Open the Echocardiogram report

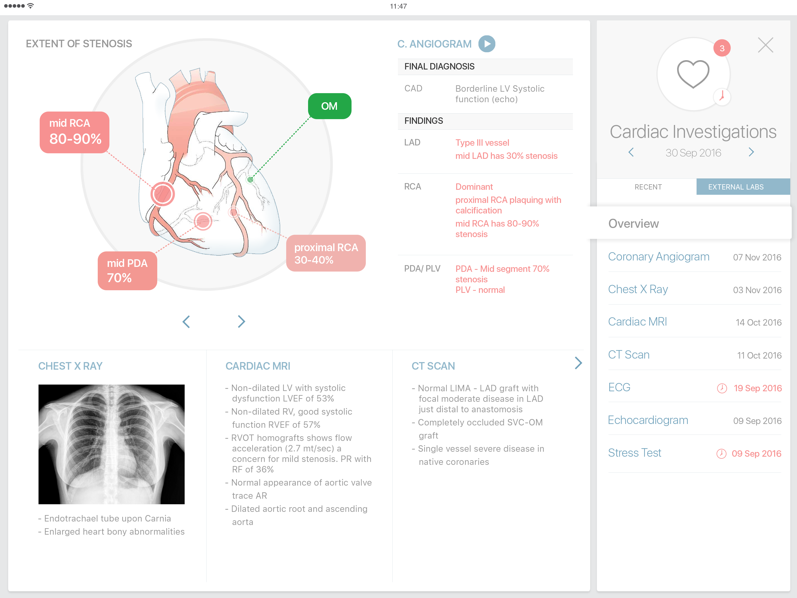tap(648, 420)
